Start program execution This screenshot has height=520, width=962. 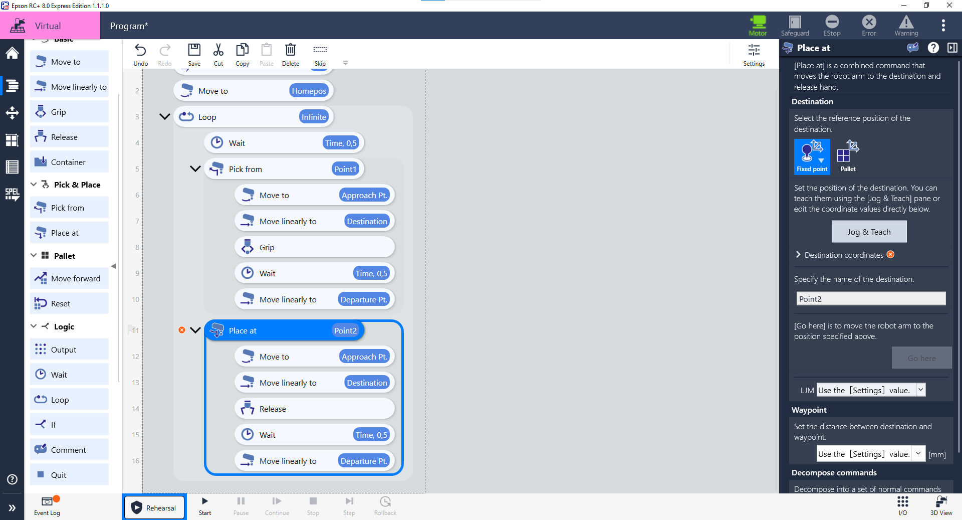coord(205,506)
